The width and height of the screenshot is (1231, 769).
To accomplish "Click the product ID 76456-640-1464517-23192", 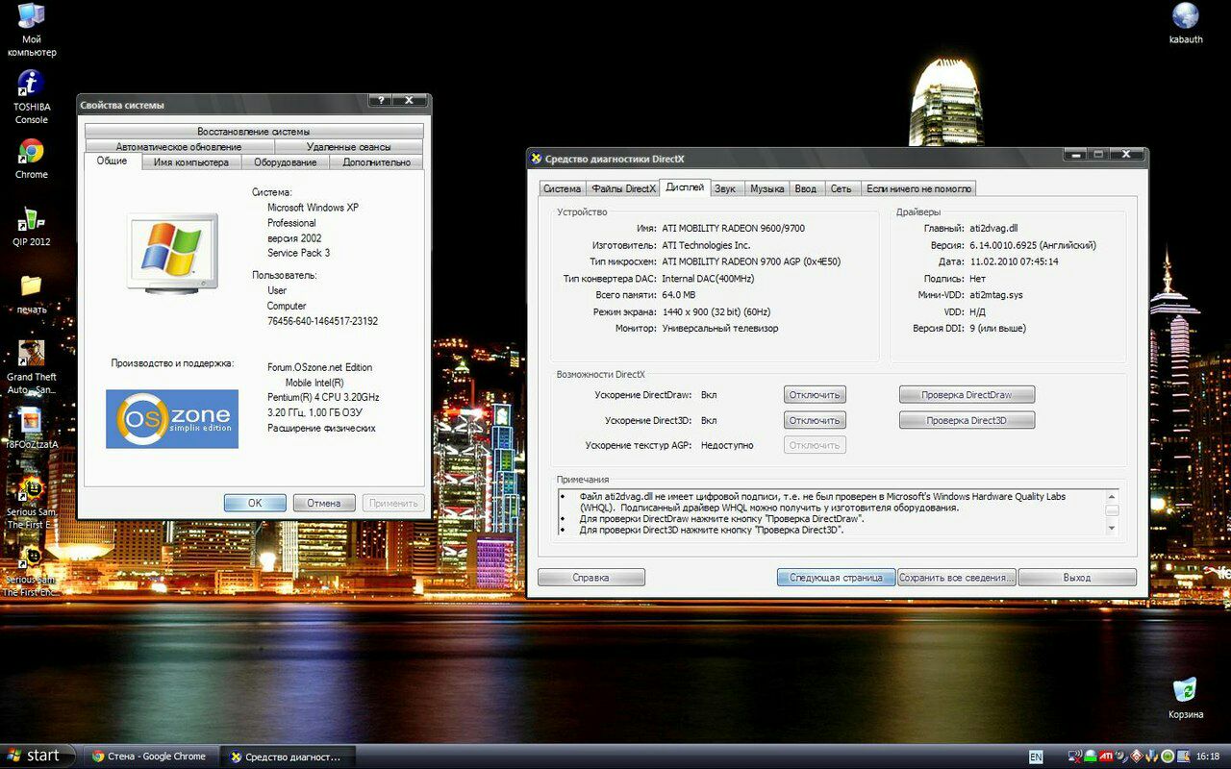I will [322, 321].
